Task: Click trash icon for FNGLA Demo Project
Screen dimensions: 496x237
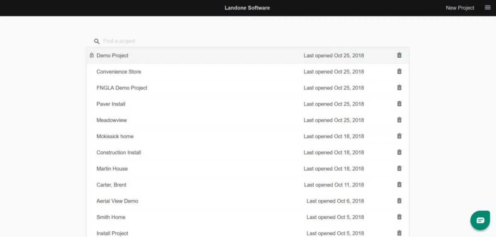Action: pyautogui.click(x=399, y=87)
